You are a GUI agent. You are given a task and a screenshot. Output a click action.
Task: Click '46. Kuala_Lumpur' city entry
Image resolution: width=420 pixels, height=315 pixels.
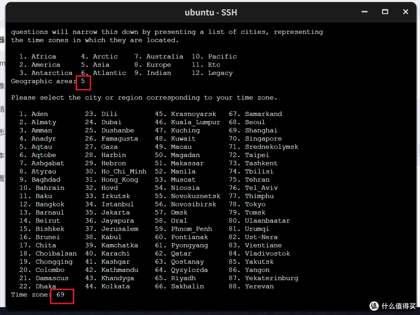[187, 122]
